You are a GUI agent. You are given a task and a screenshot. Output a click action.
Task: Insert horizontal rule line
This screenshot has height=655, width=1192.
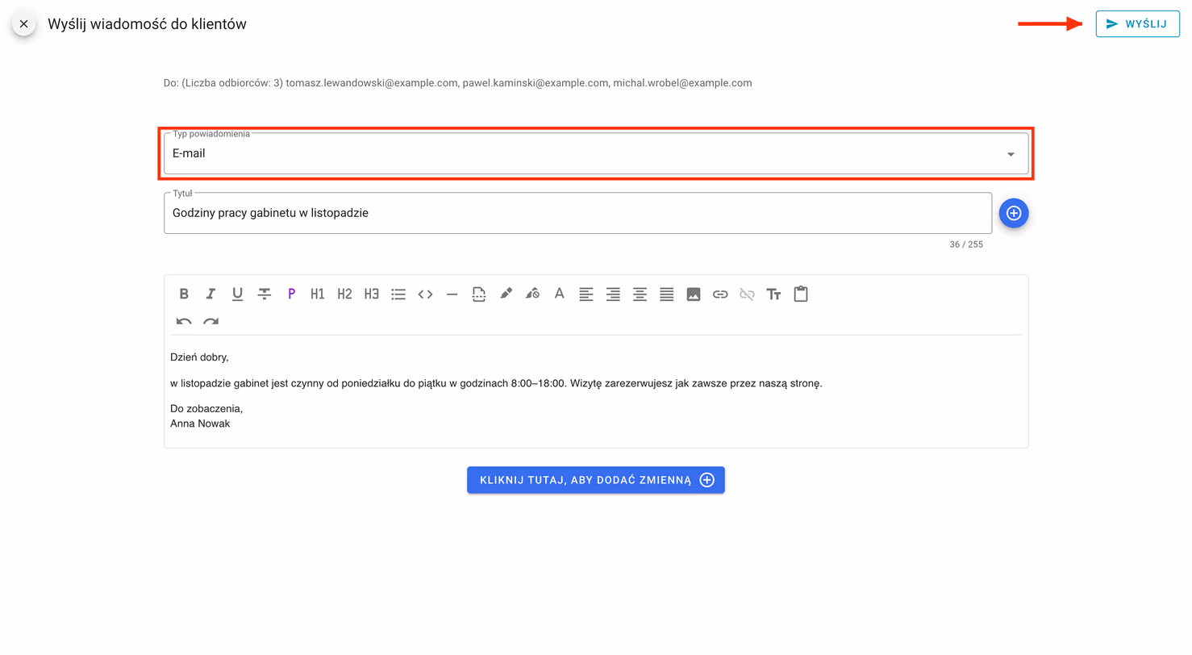(x=452, y=294)
